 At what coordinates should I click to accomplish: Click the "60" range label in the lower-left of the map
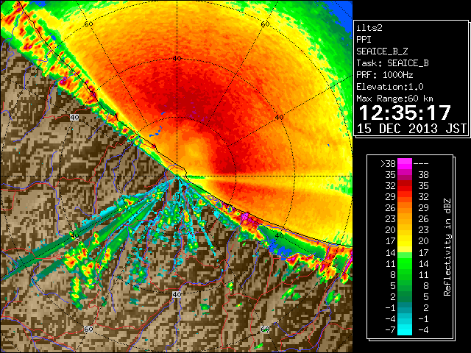pyautogui.click(x=88, y=329)
